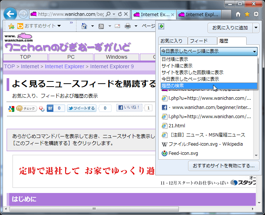Select 日付順に表示 from the list

[209, 59]
